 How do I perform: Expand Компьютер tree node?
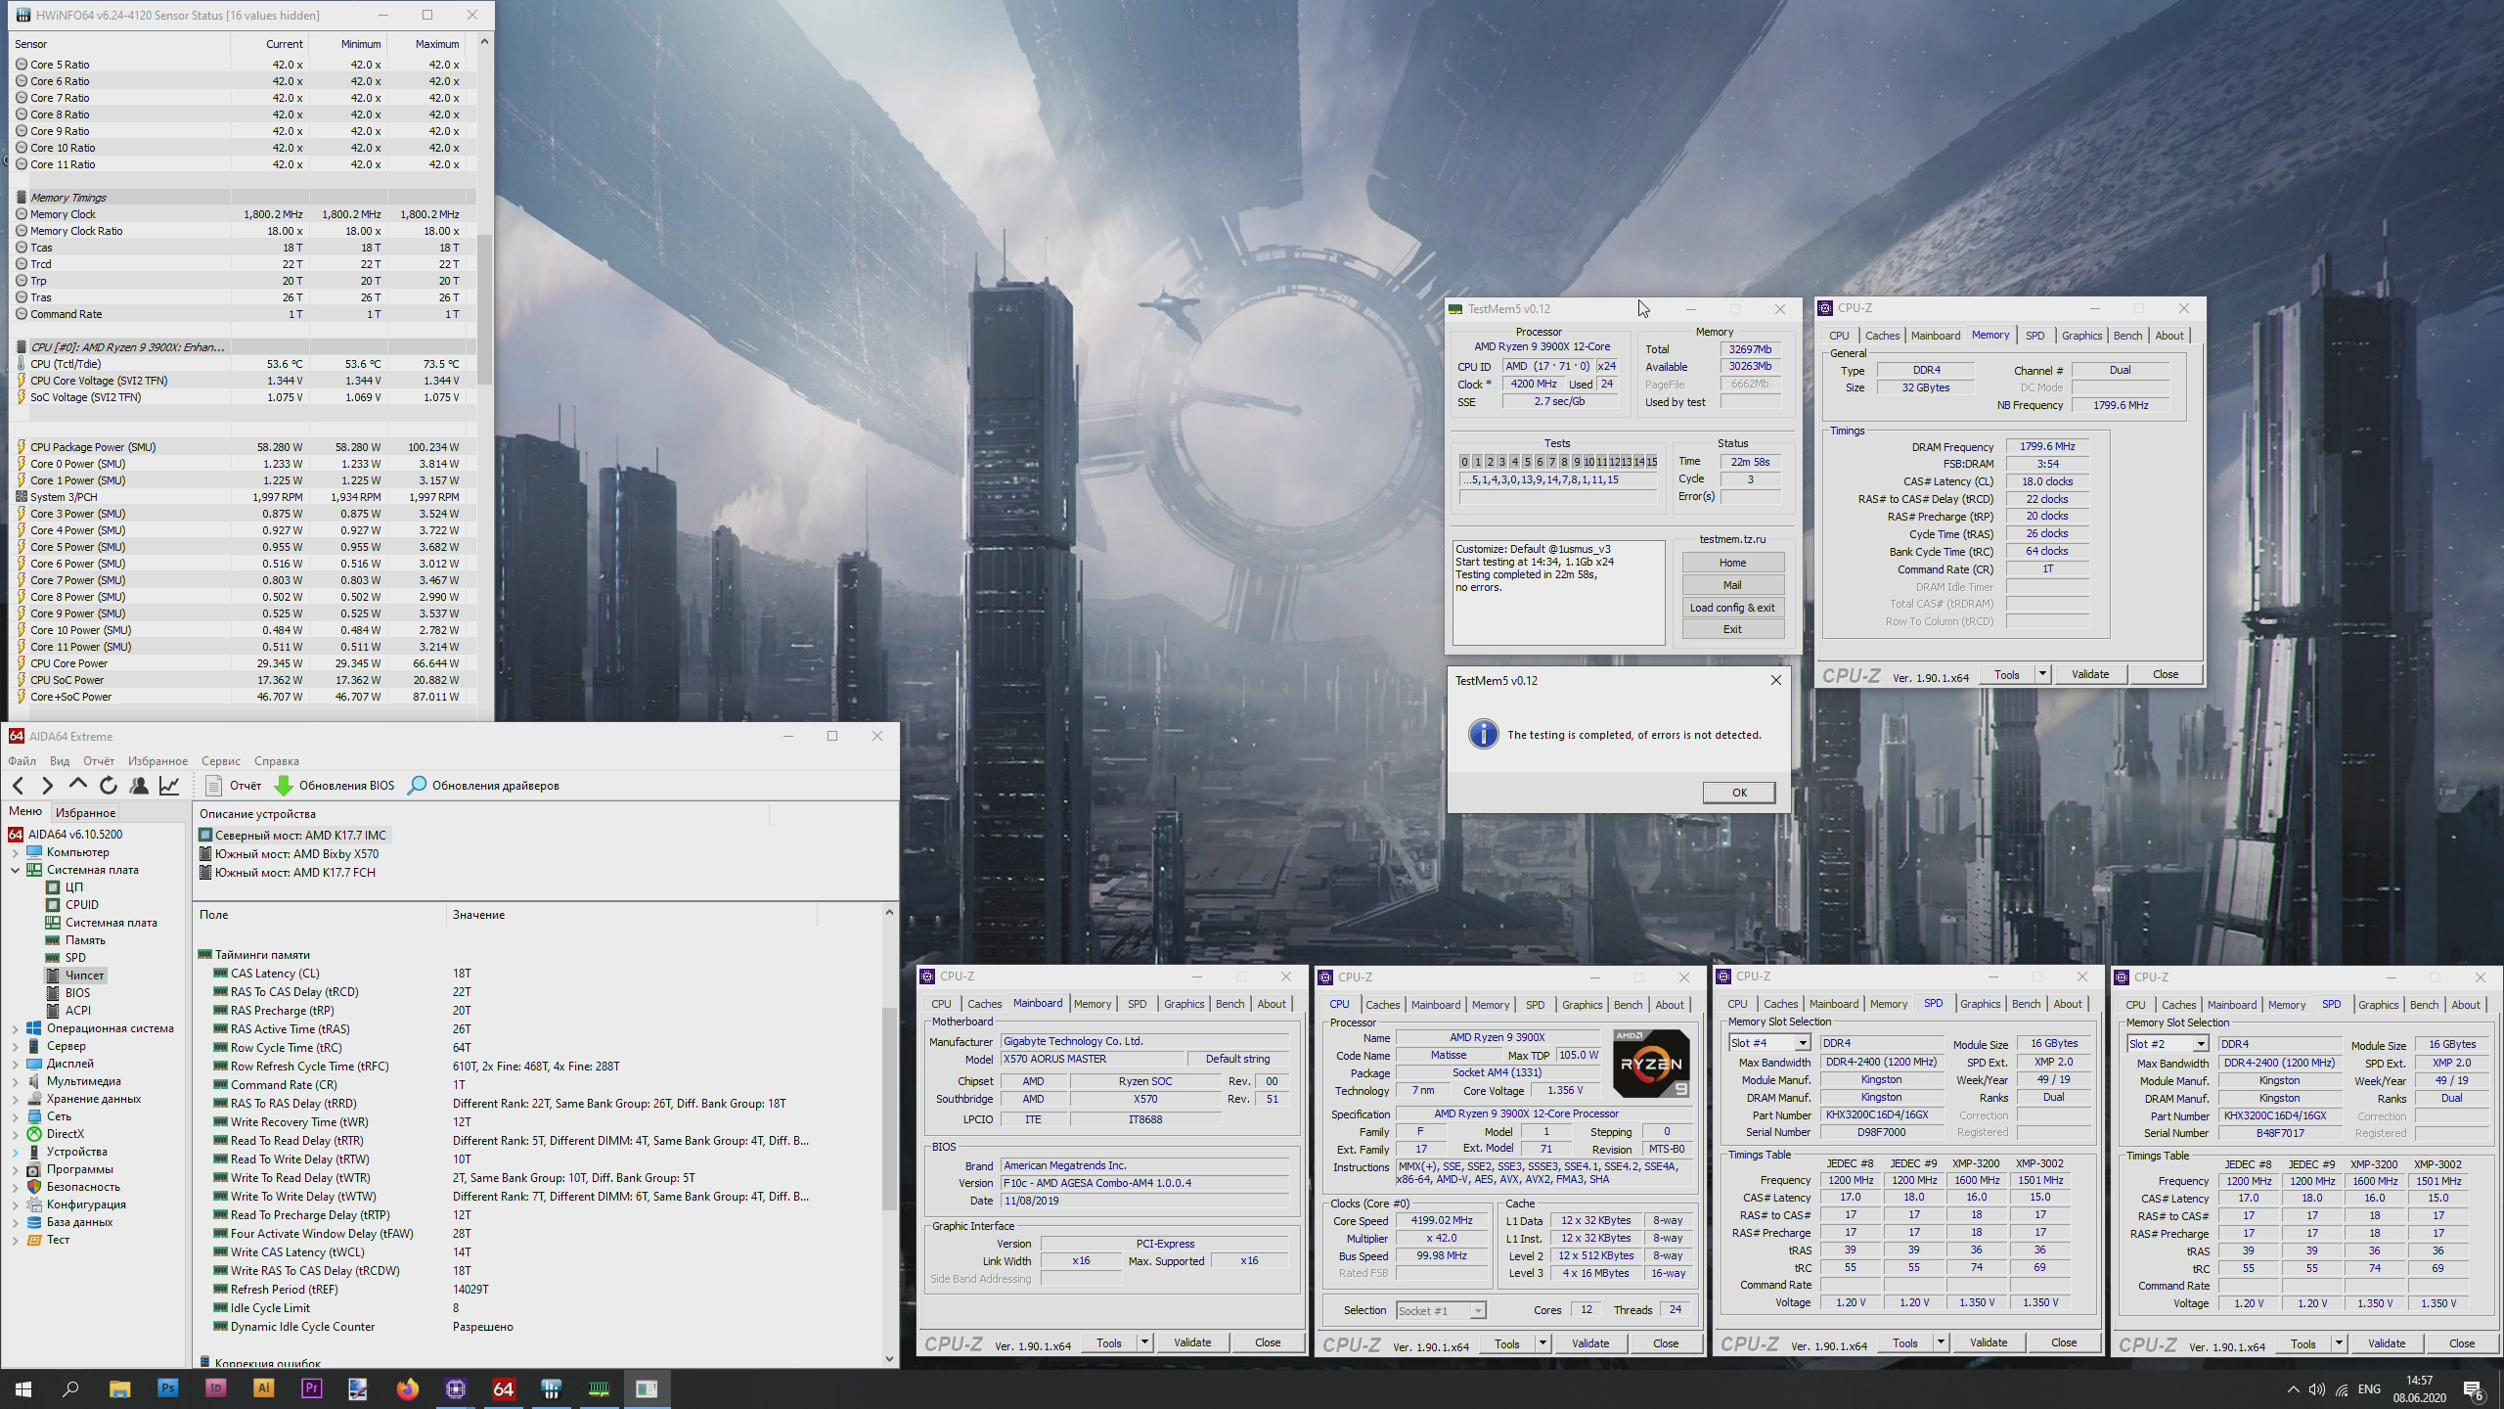click(16, 851)
